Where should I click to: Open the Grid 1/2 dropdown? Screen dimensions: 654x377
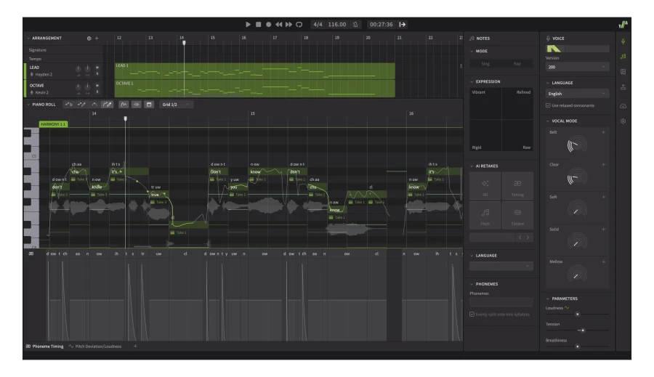click(176, 105)
